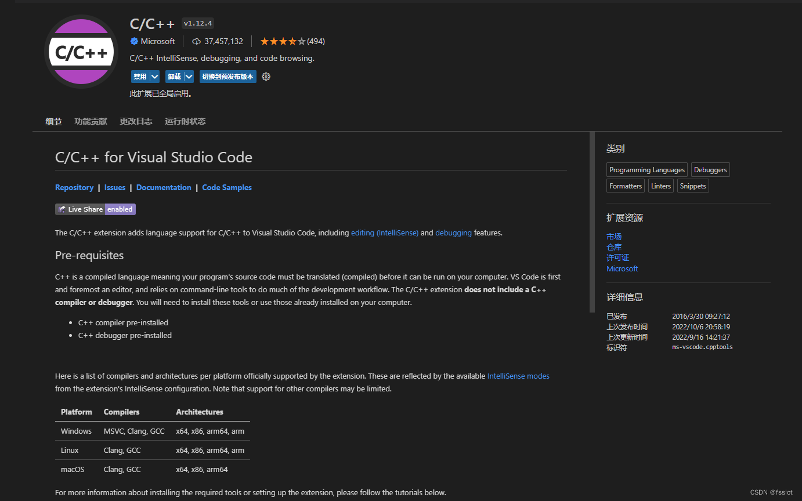Click the 此扩展已全局启用 status text
Viewport: 802px width, 501px height.
pyautogui.click(x=161, y=93)
